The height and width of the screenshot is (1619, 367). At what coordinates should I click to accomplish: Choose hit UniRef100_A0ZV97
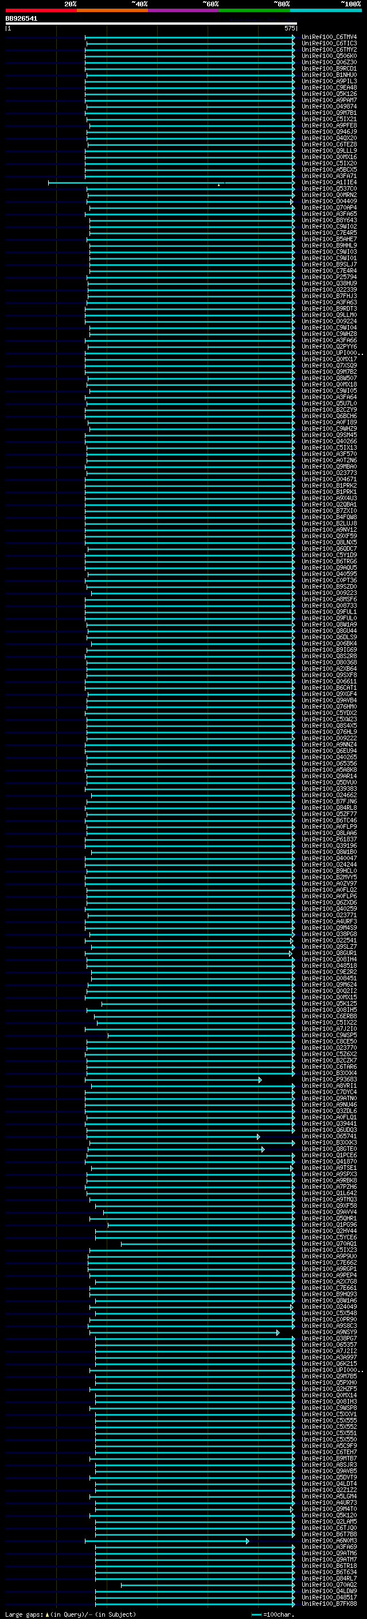pyautogui.click(x=329, y=884)
